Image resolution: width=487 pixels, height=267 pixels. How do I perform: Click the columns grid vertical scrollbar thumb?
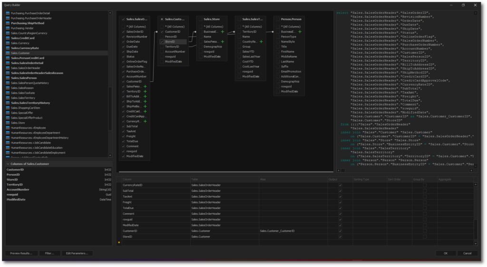pyautogui.click(x=476, y=229)
